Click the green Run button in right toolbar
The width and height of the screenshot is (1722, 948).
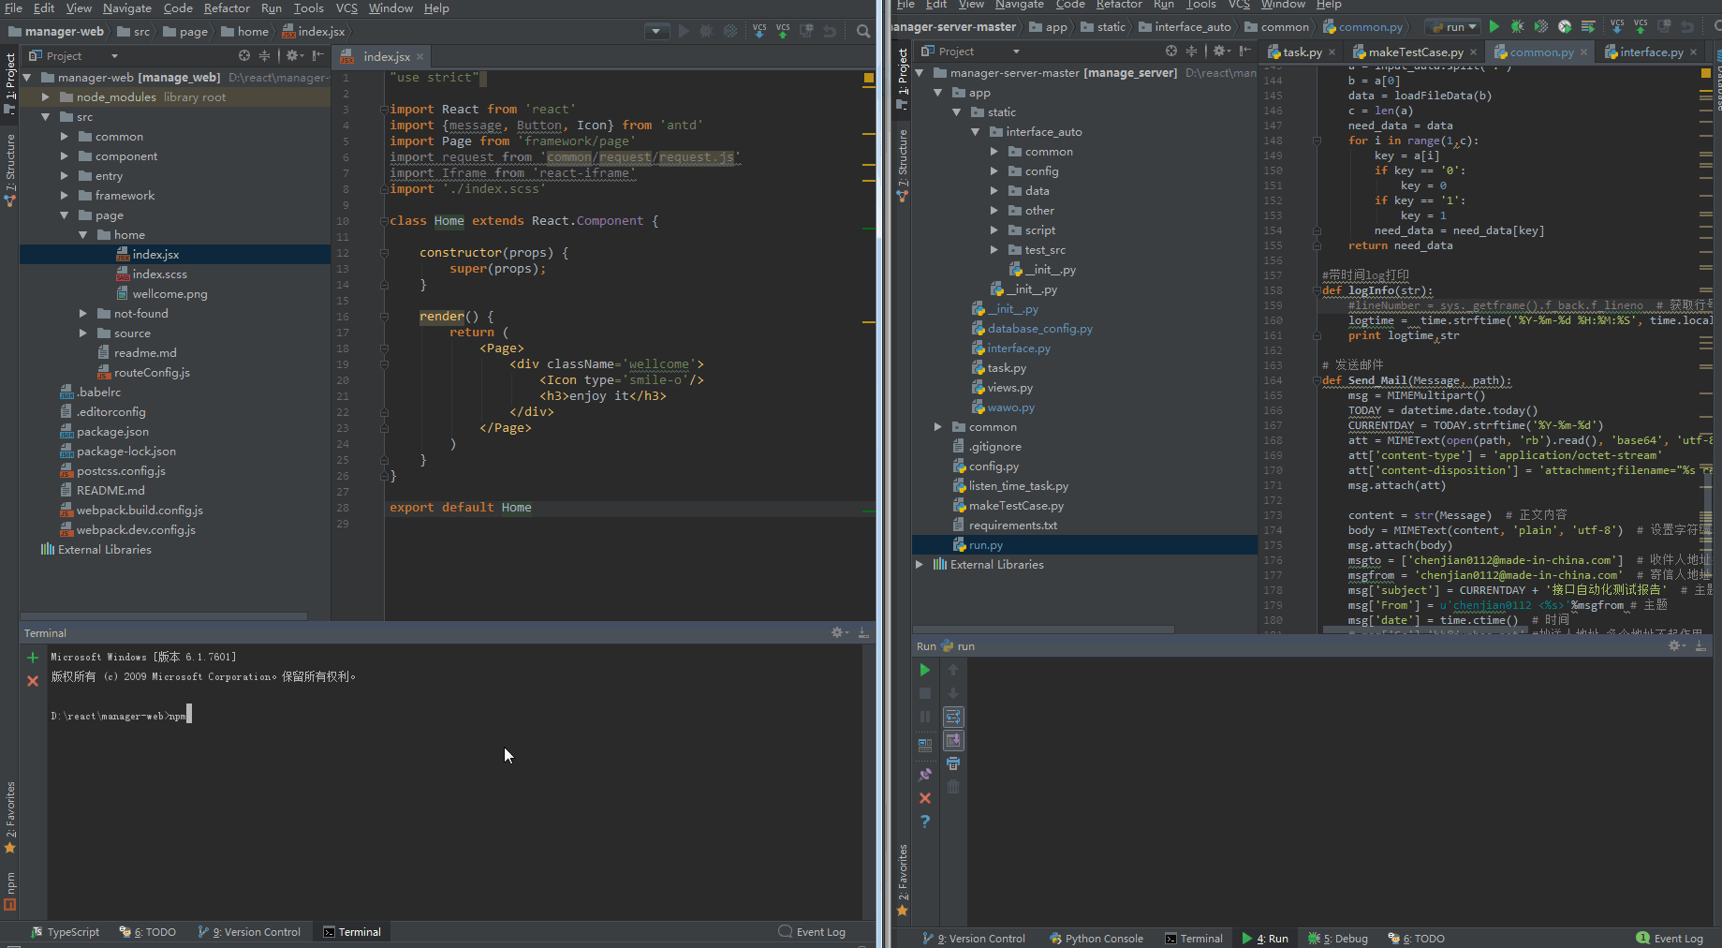click(1494, 27)
